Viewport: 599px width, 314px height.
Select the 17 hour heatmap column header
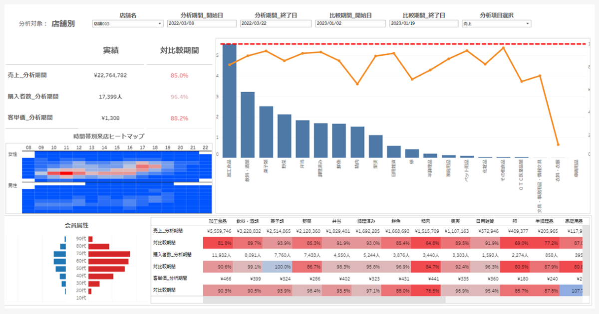(x=143, y=148)
